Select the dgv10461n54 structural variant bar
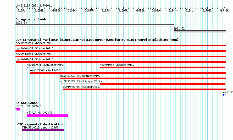Viewport: 233px width, 140px height. pyautogui.click(x=120, y=56)
